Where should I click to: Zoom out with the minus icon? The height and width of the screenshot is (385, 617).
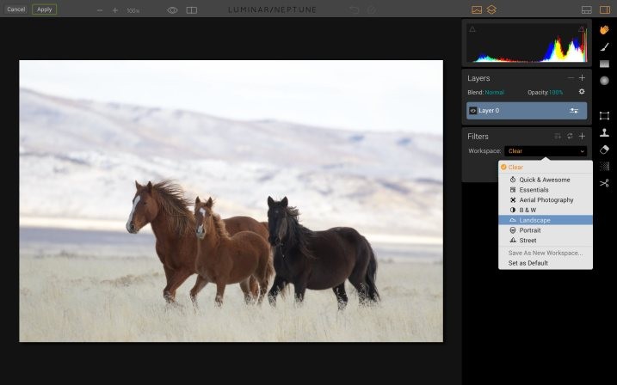click(x=100, y=10)
